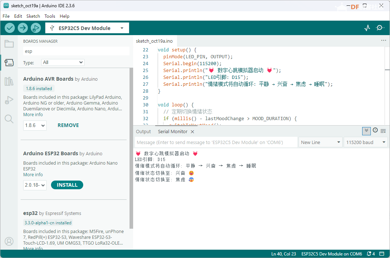Expand the 115200 baud rate dropdown

coord(365,142)
